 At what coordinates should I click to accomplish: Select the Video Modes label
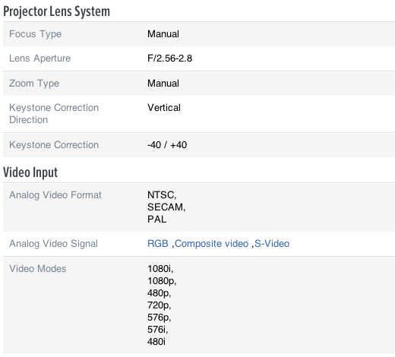coord(38,269)
